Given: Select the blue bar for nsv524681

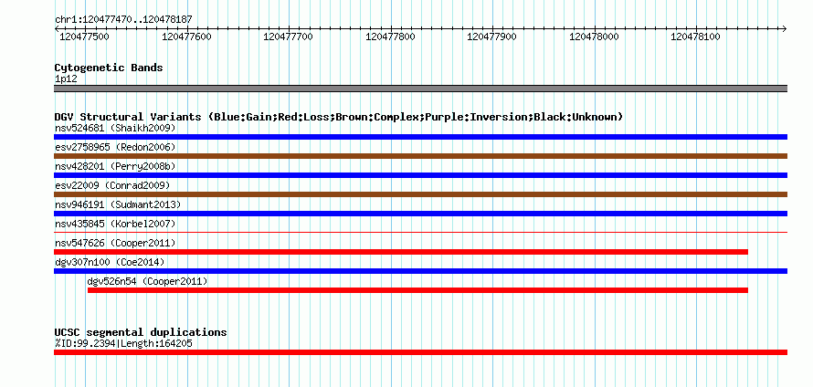Looking at the screenshot, I should pos(420,137).
